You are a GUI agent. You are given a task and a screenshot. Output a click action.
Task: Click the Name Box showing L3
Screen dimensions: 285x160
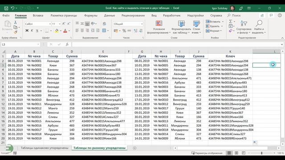(20, 44)
